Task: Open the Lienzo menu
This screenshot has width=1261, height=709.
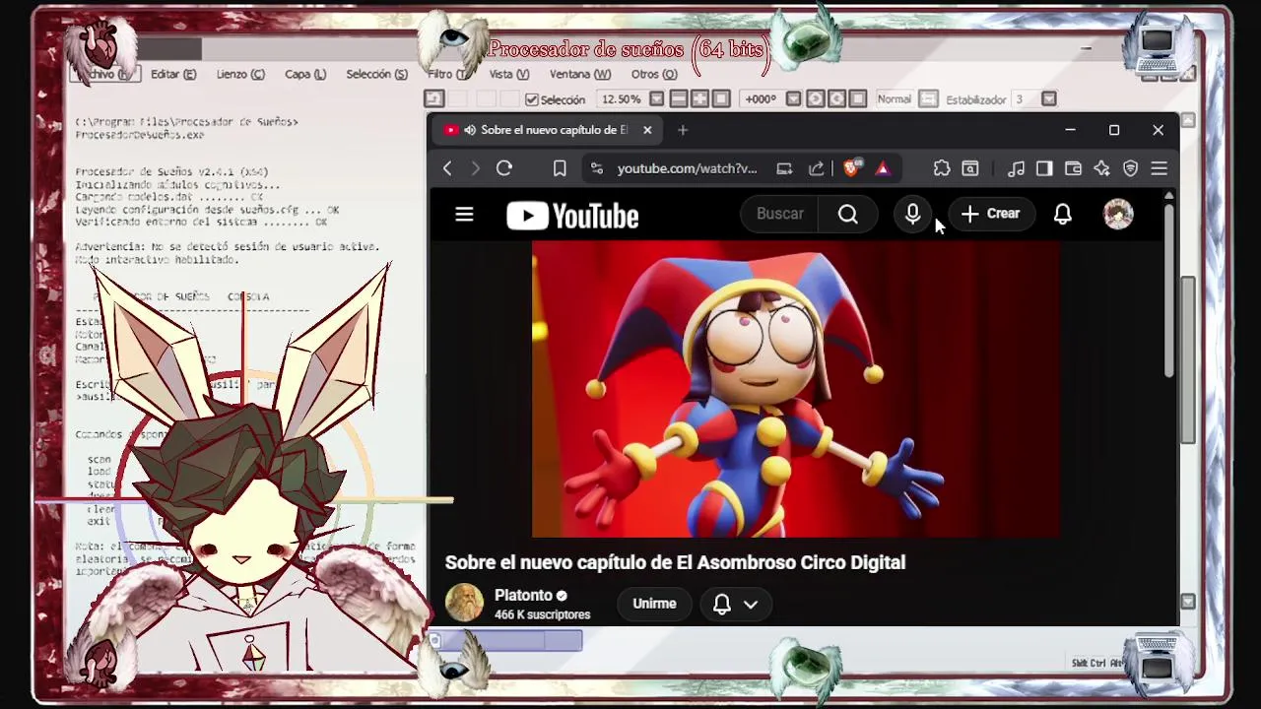Action: click(240, 74)
